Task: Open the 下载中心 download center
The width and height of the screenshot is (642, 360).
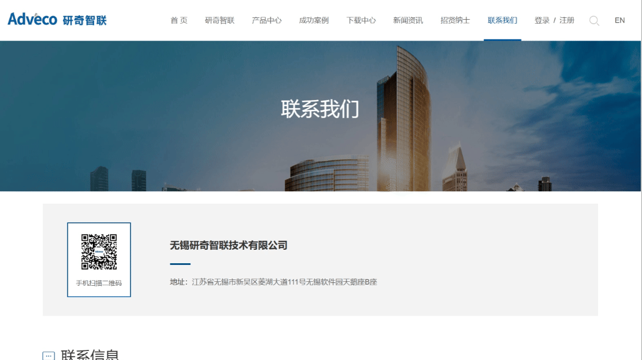Action: pos(360,20)
